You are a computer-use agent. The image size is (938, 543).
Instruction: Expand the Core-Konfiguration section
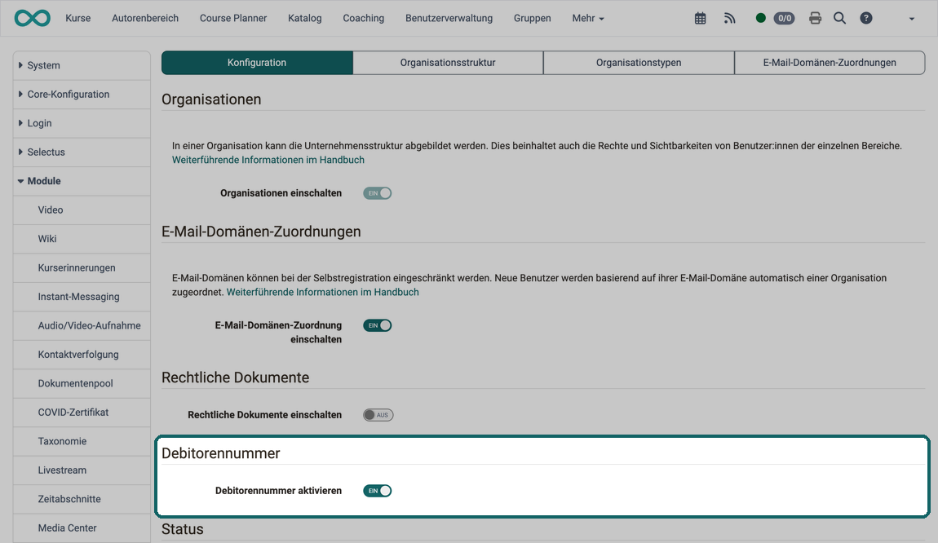(82, 95)
